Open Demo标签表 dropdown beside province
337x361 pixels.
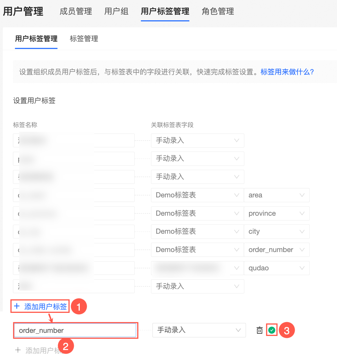[198, 213]
